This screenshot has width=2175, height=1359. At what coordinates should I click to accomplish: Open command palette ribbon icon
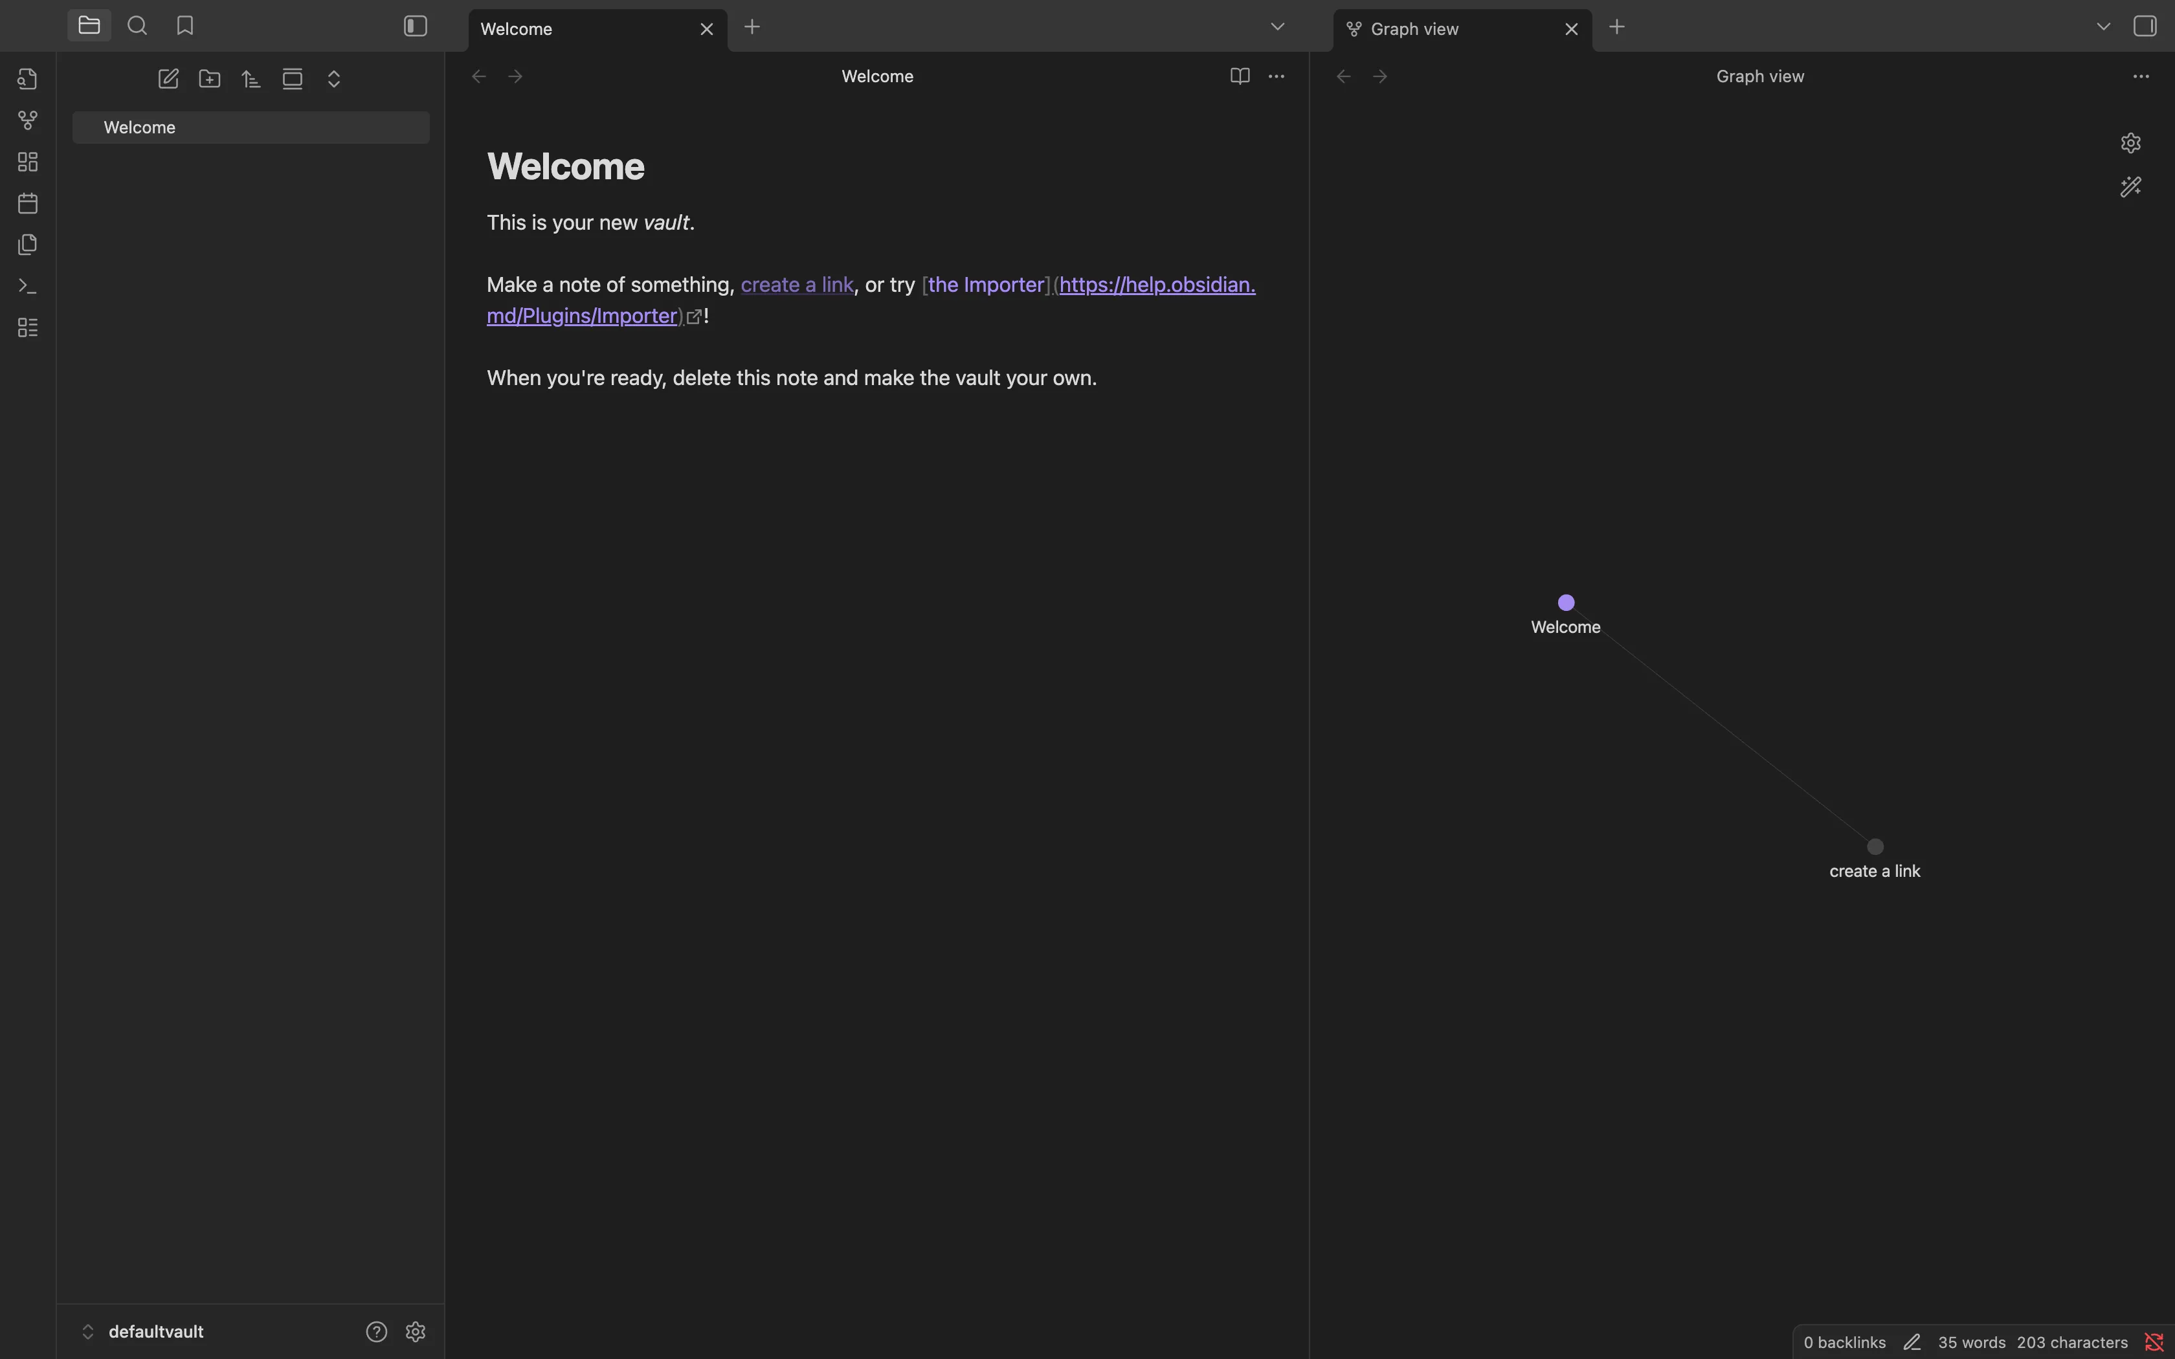coord(28,287)
